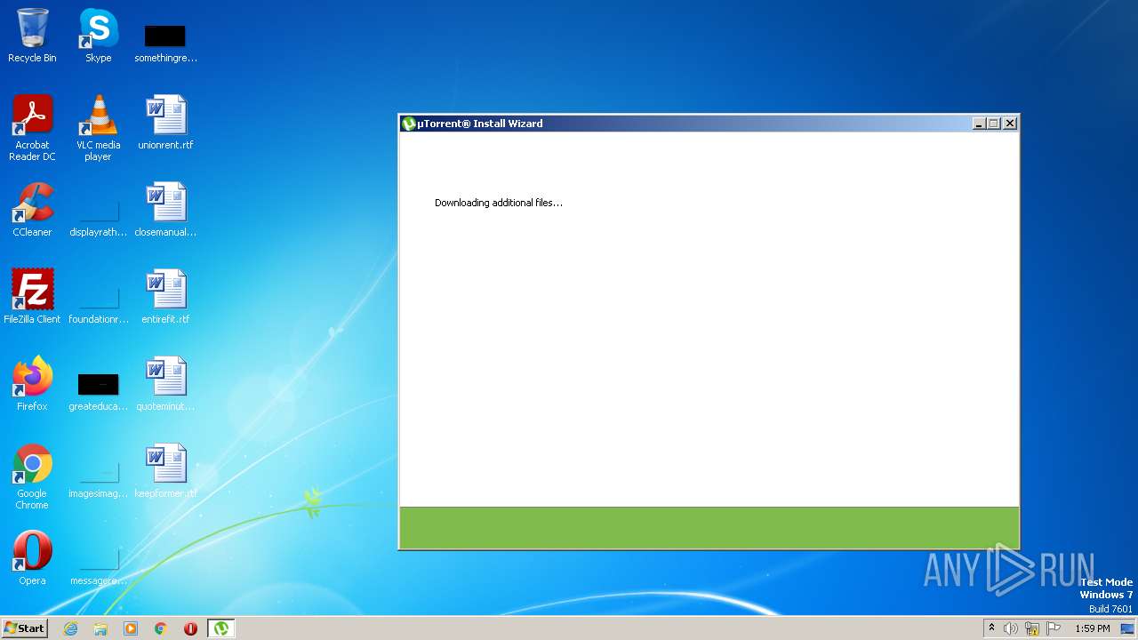Open the network status tray icon

[1032, 628]
